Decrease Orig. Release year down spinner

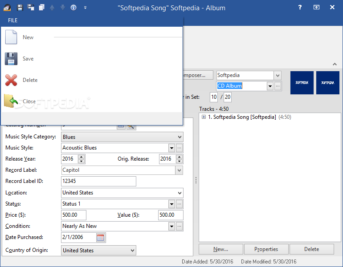click(179, 161)
